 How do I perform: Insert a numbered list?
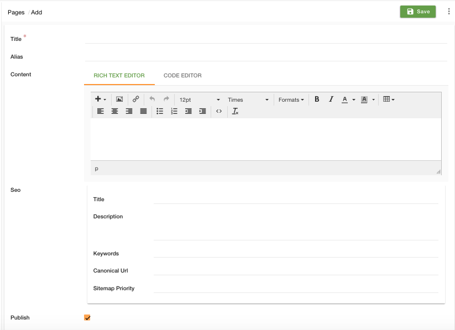[174, 111]
